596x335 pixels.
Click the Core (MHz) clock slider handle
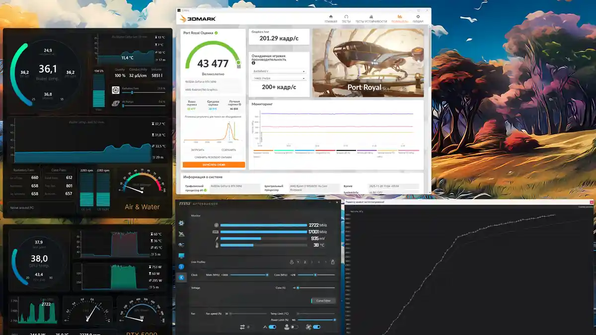(x=315, y=274)
